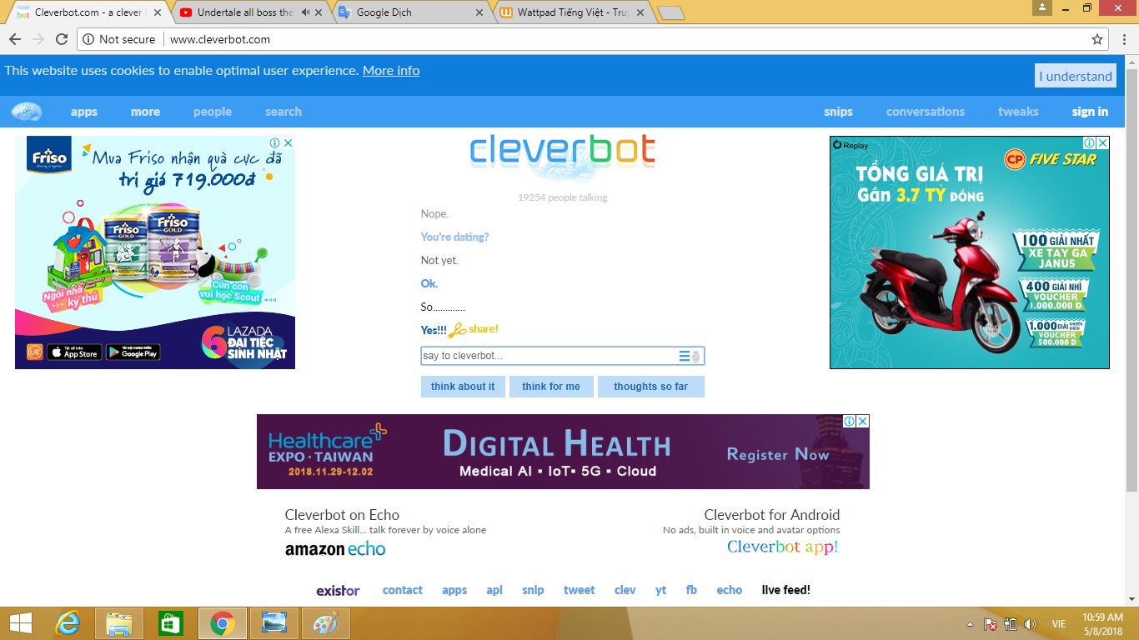1139x640 pixels.
Task: Open Chrome's three-dot menu
Action: tap(1123, 39)
